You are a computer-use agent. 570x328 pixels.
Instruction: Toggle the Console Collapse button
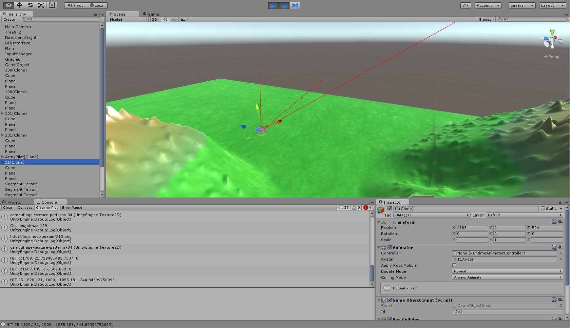coord(25,208)
